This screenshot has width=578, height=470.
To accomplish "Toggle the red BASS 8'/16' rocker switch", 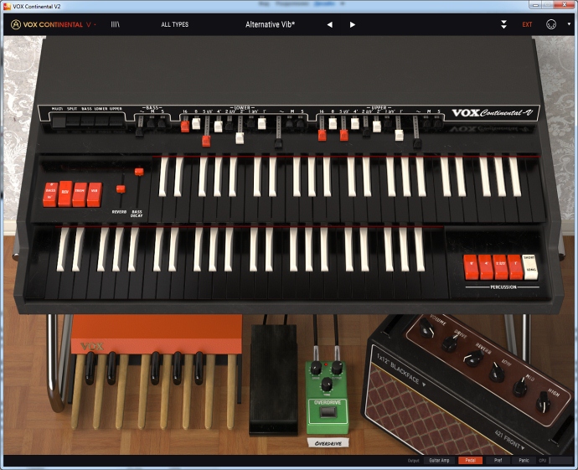I will 50,194.
